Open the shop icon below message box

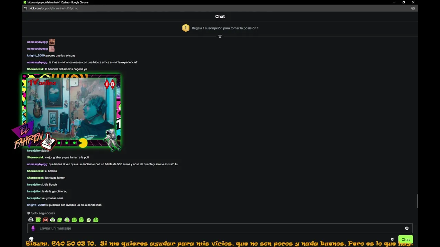click(x=31, y=239)
